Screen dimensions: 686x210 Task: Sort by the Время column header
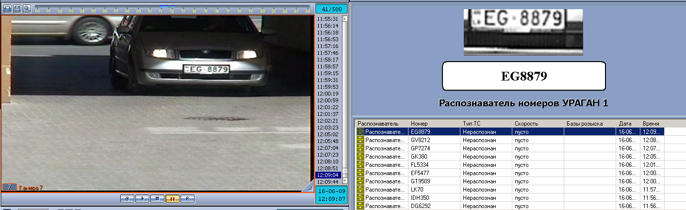pyautogui.click(x=651, y=124)
